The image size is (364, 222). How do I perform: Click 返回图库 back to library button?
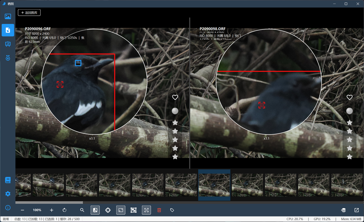pyautogui.click(x=29, y=13)
